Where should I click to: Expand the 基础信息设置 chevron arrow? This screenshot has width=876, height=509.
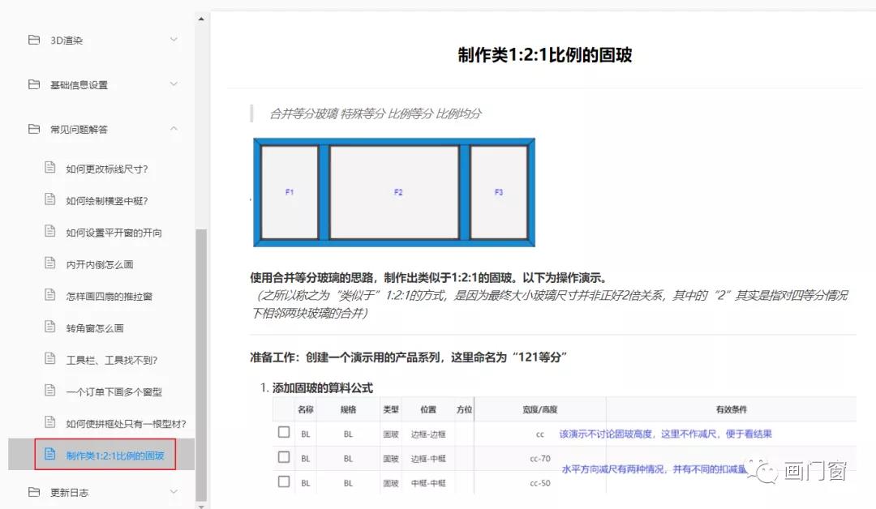(174, 84)
